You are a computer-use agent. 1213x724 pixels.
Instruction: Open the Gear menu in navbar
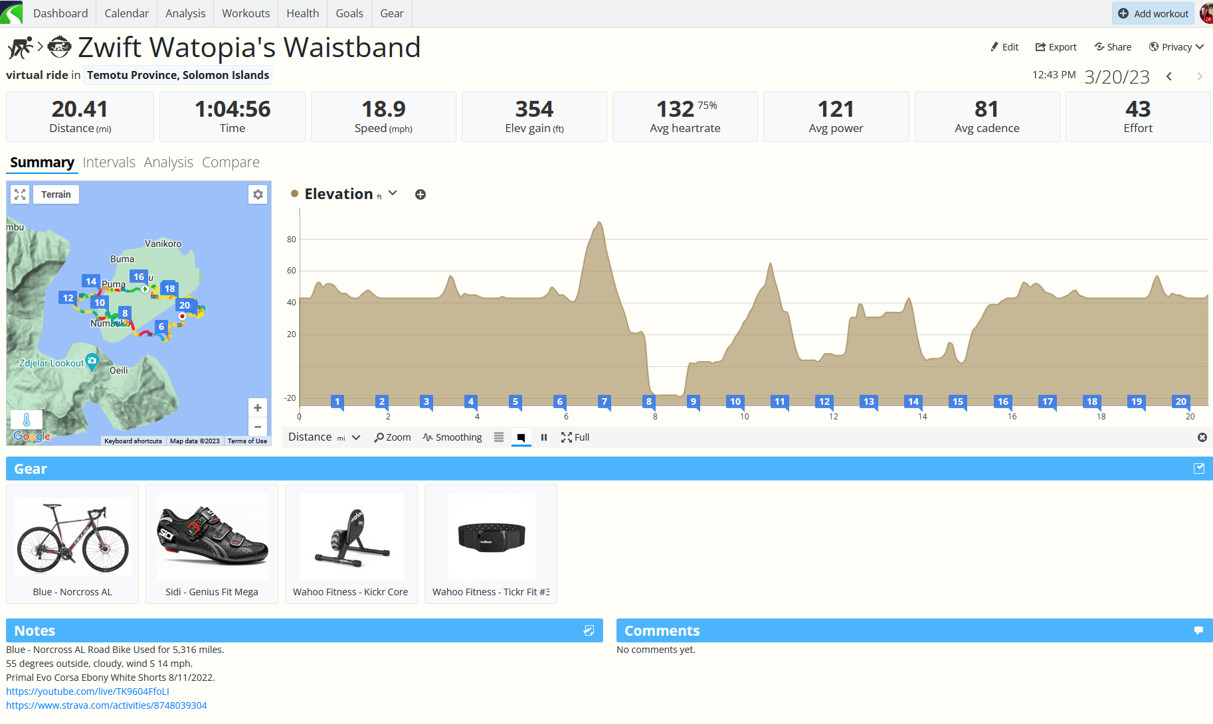pos(392,13)
